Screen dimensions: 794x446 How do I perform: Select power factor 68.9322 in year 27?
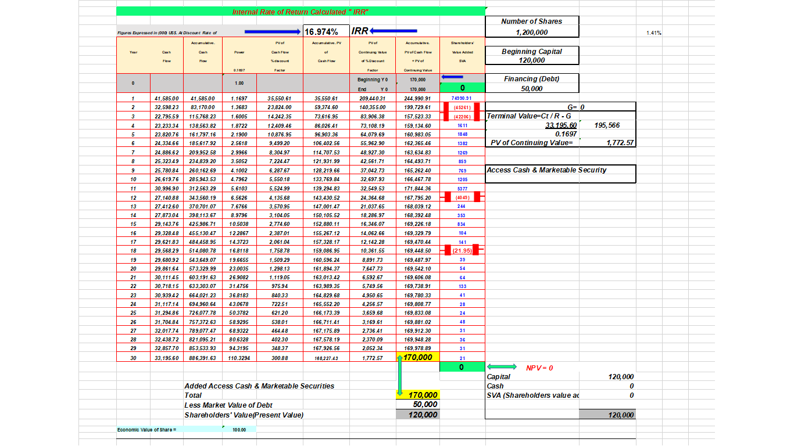pos(239,331)
